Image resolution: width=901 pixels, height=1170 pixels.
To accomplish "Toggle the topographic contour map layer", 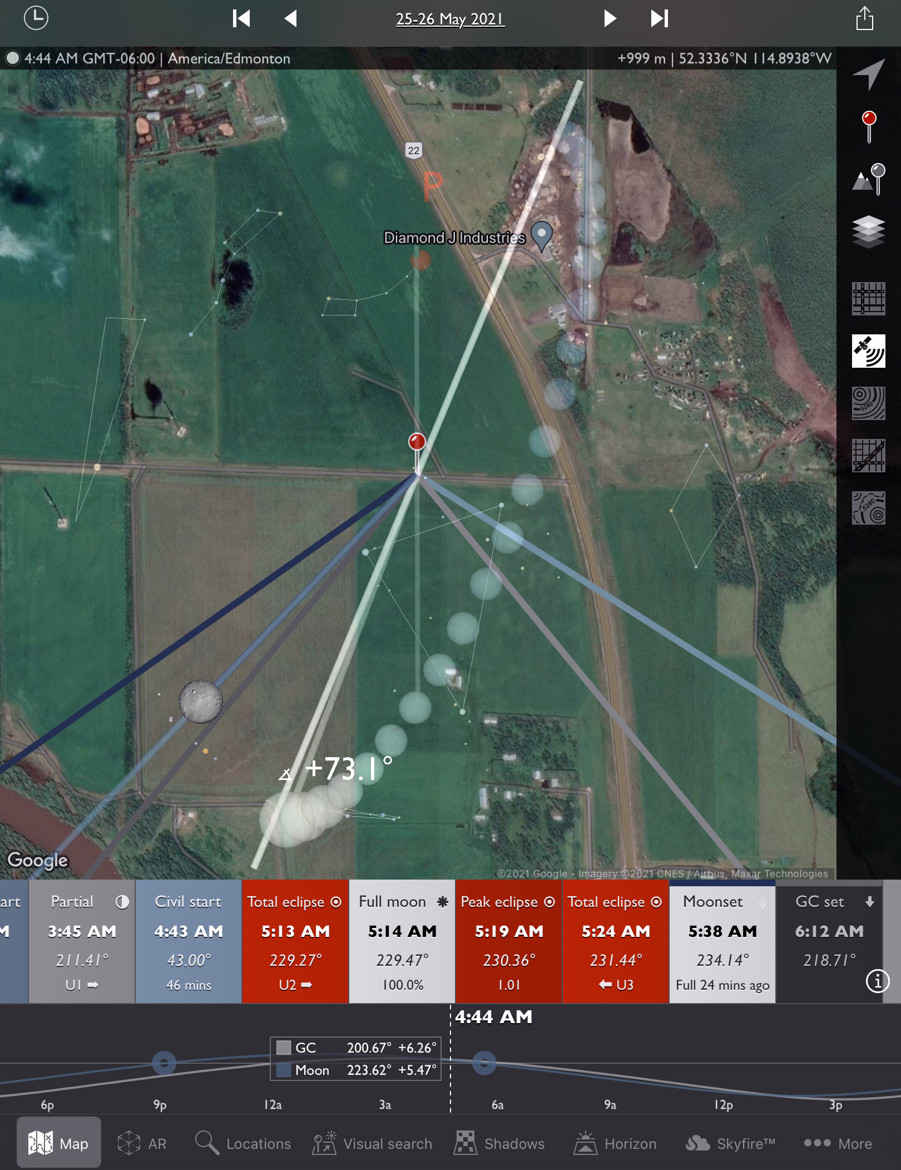I will coord(869,403).
